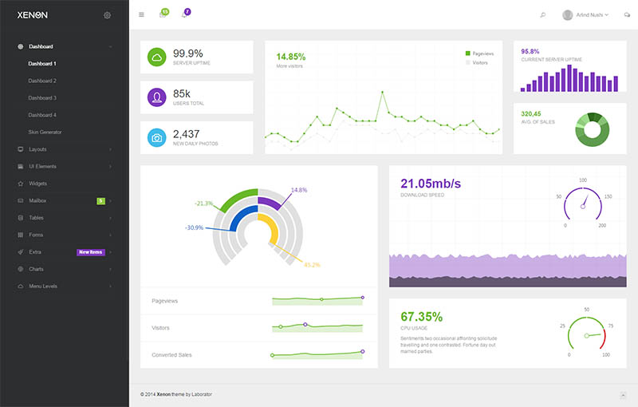Open notifications icon with purple badge
638x407 pixels.
(x=185, y=14)
